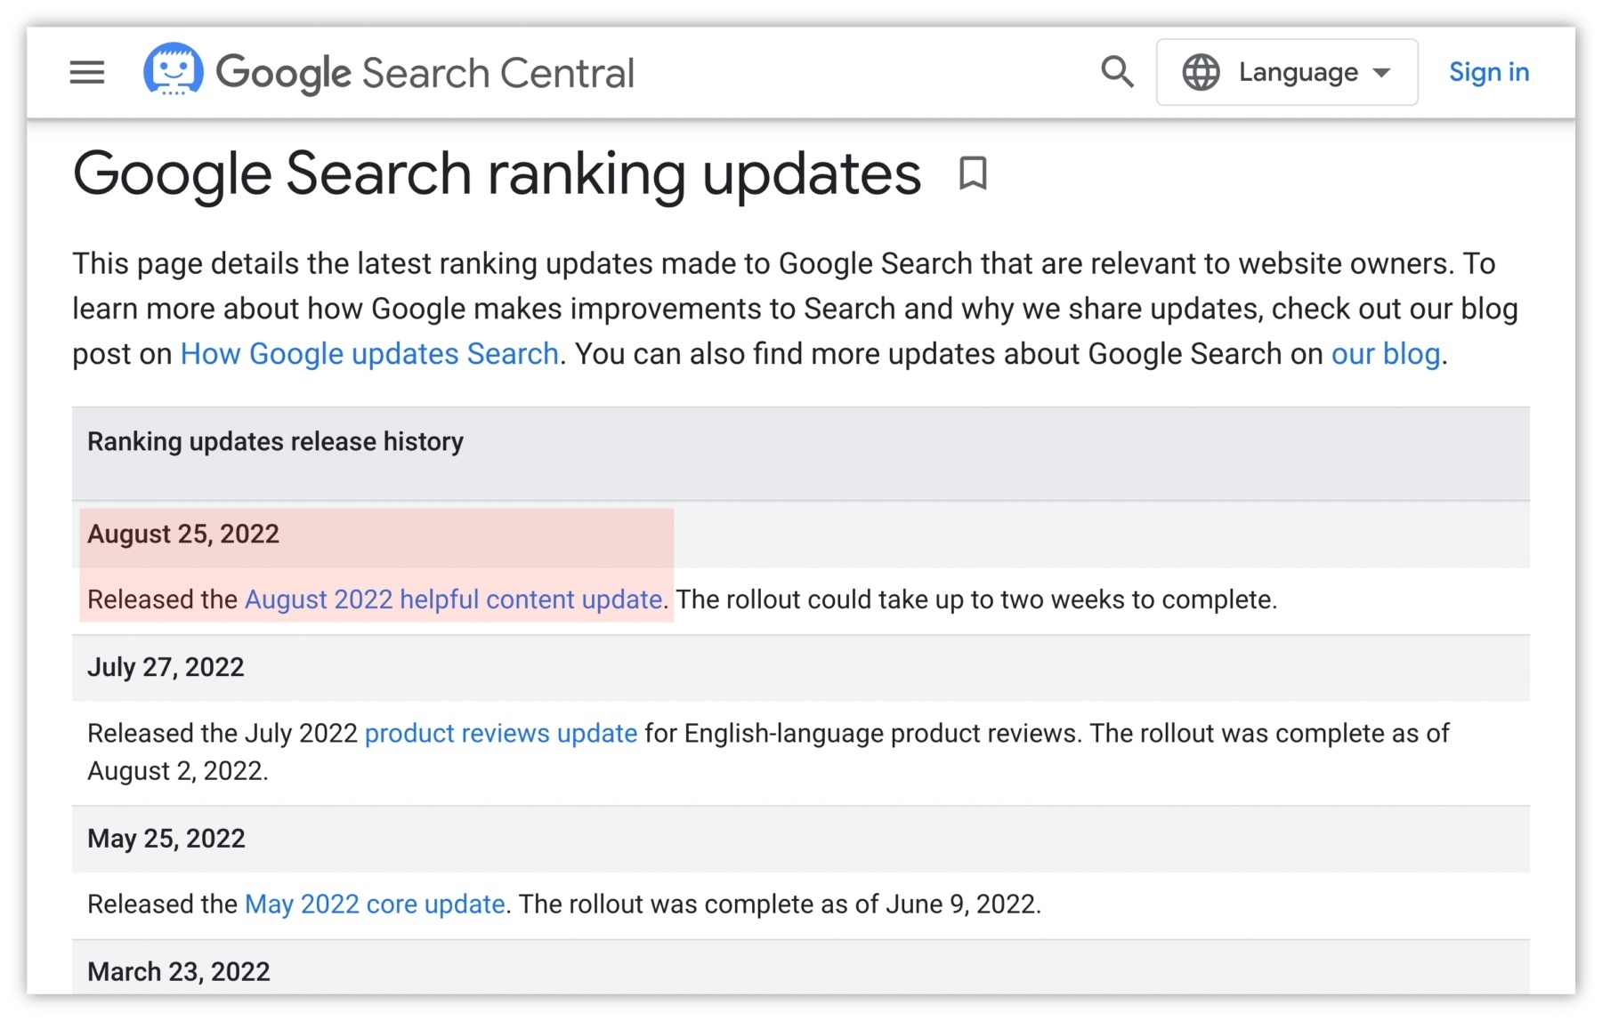Click the Sign in link
1602x1021 pixels.
pos(1488,72)
